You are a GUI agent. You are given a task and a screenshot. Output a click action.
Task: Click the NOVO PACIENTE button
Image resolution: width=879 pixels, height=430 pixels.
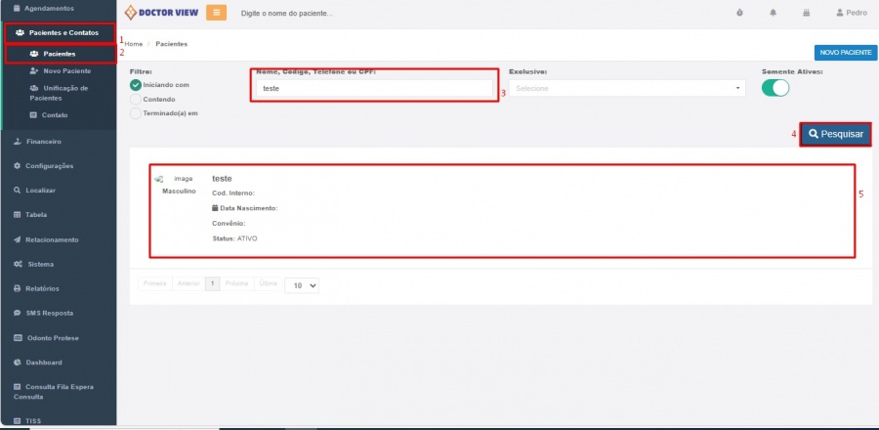coord(845,53)
